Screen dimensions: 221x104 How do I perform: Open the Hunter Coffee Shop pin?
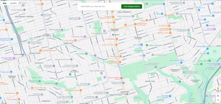(32, 88)
